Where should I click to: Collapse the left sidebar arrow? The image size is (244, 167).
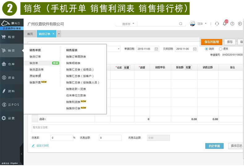(22, 154)
